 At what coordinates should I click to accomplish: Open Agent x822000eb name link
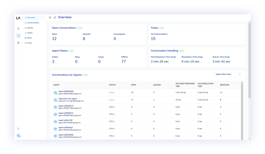(x=66, y=135)
